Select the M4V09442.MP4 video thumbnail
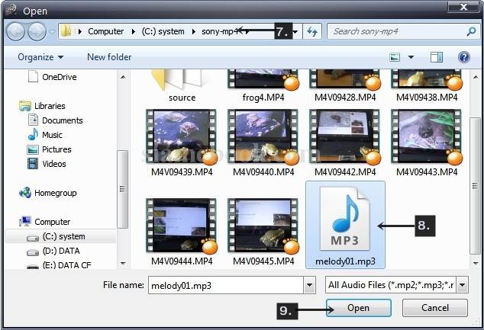The image size is (484, 330). [x=345, y=137]
